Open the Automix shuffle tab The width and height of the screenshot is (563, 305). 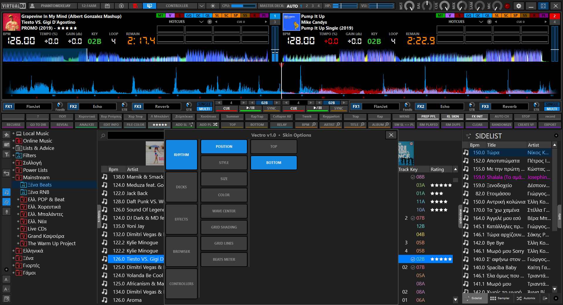[526, 298]
